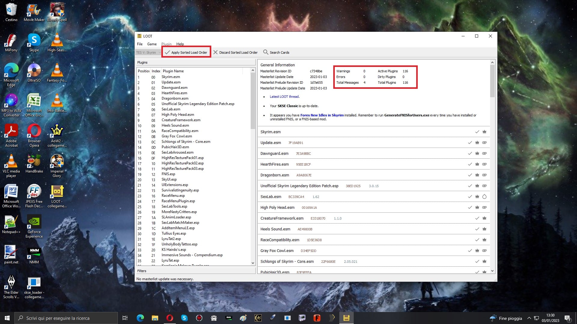Click the archive icon on High Poly Head.esm card
Viewport: 577px width, 324px height.
coord(484,207)
